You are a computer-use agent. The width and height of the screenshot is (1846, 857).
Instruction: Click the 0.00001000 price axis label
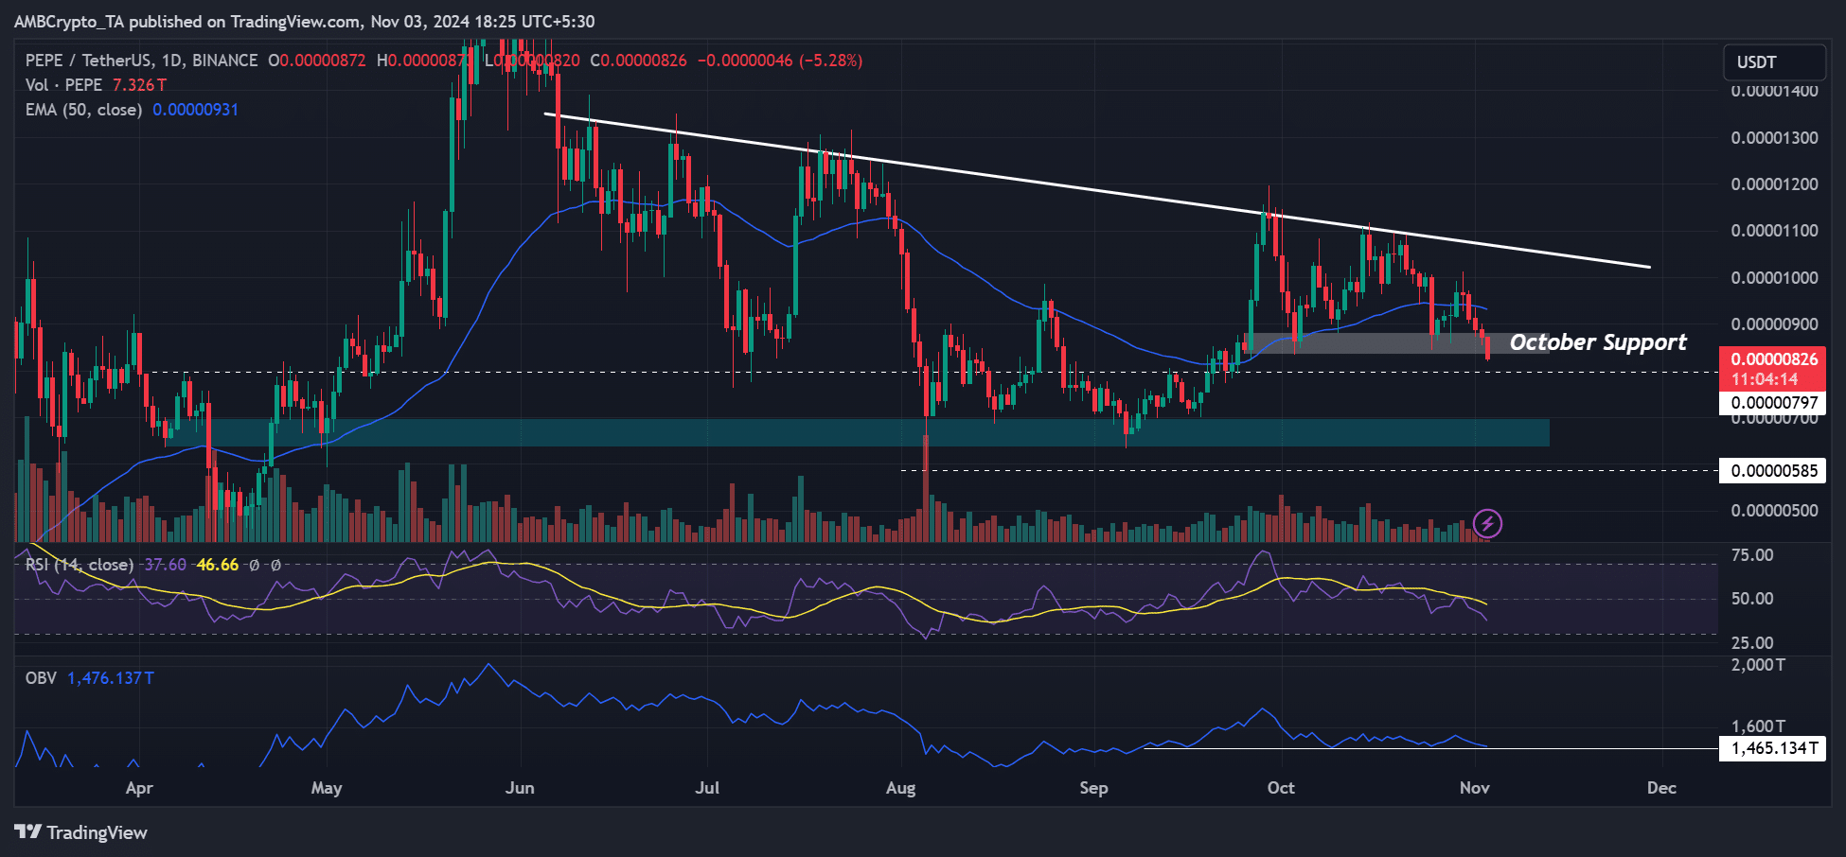[x=1774, y=278]
